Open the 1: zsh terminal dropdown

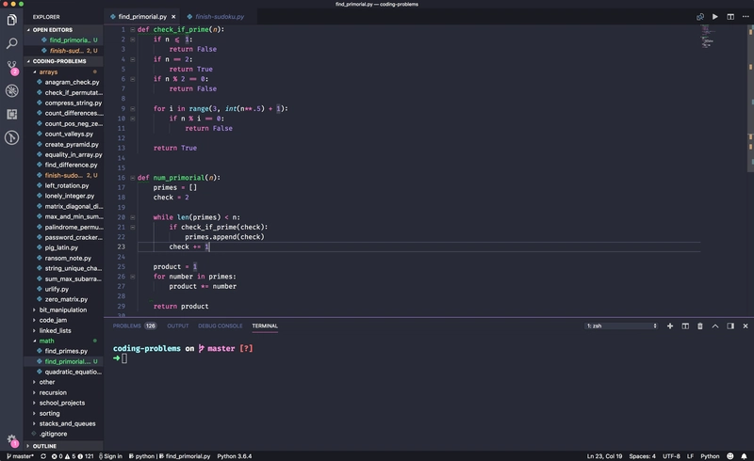[621, 326]
